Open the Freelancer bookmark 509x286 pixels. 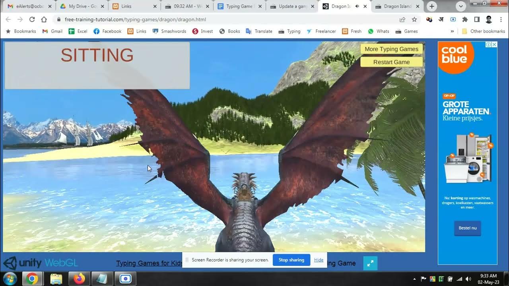[x=322, y=31]
